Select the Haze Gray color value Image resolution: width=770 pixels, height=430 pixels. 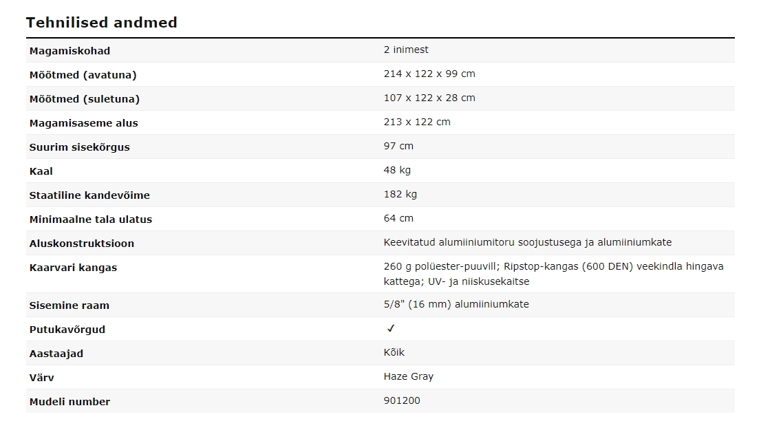pos(409,376)
